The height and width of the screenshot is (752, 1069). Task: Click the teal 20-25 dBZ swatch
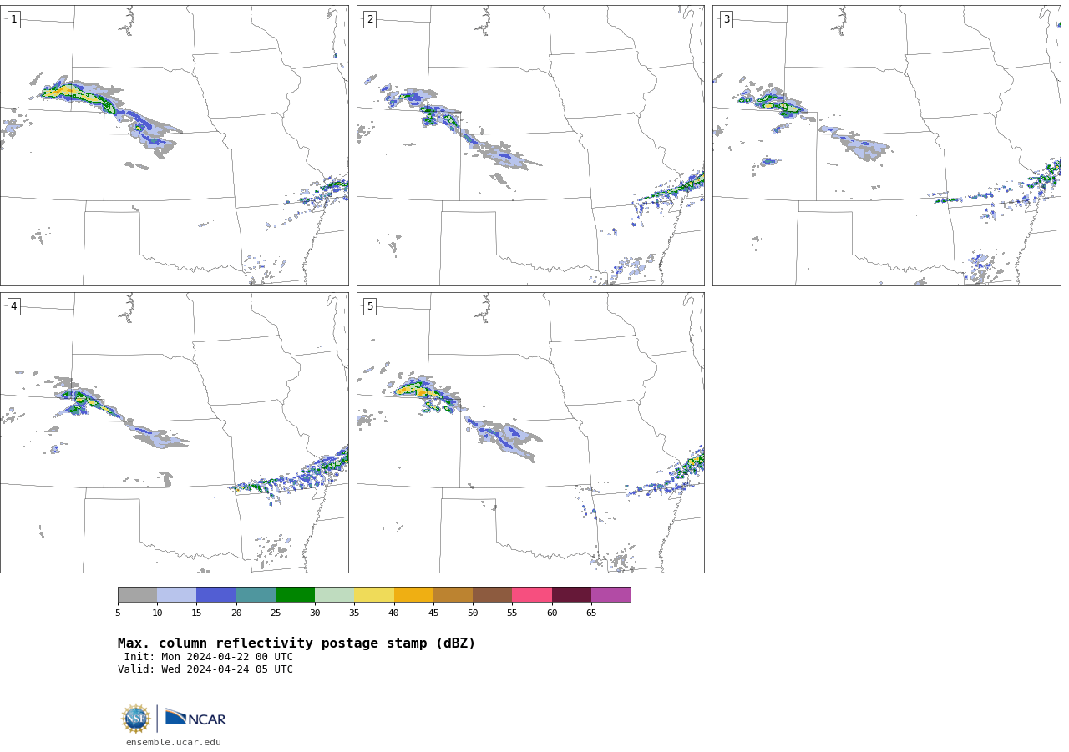(256, 594)
